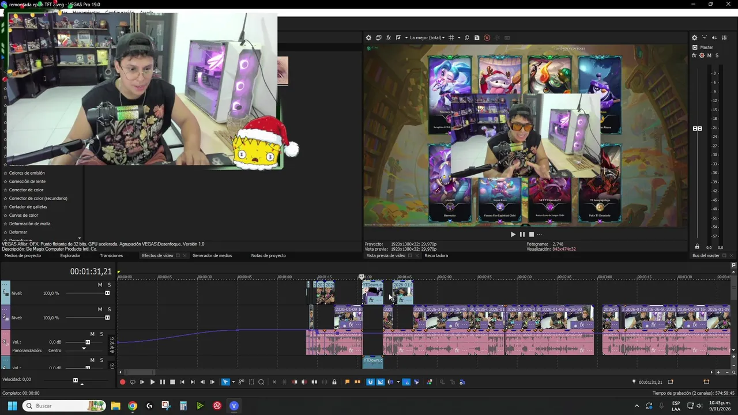Switch to Medios de proyecto tab
738x415 pixels.
[23, 255]
